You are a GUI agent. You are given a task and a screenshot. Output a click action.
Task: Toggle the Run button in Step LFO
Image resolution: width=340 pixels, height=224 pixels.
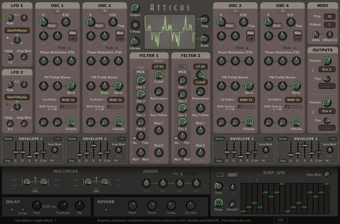(219, 175)
